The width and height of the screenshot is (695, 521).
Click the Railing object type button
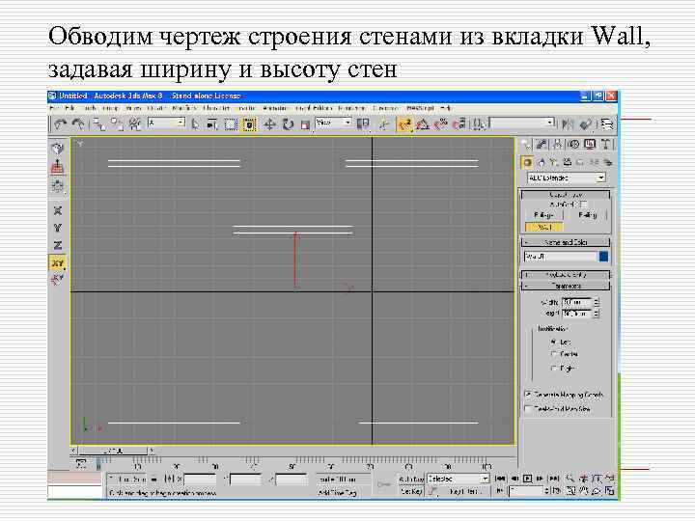587,215
